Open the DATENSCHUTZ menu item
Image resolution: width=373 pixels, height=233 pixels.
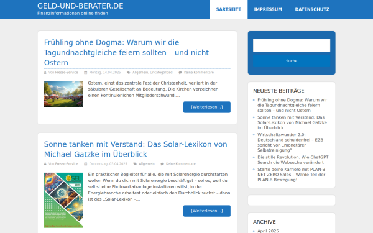(x=312, y=9)
